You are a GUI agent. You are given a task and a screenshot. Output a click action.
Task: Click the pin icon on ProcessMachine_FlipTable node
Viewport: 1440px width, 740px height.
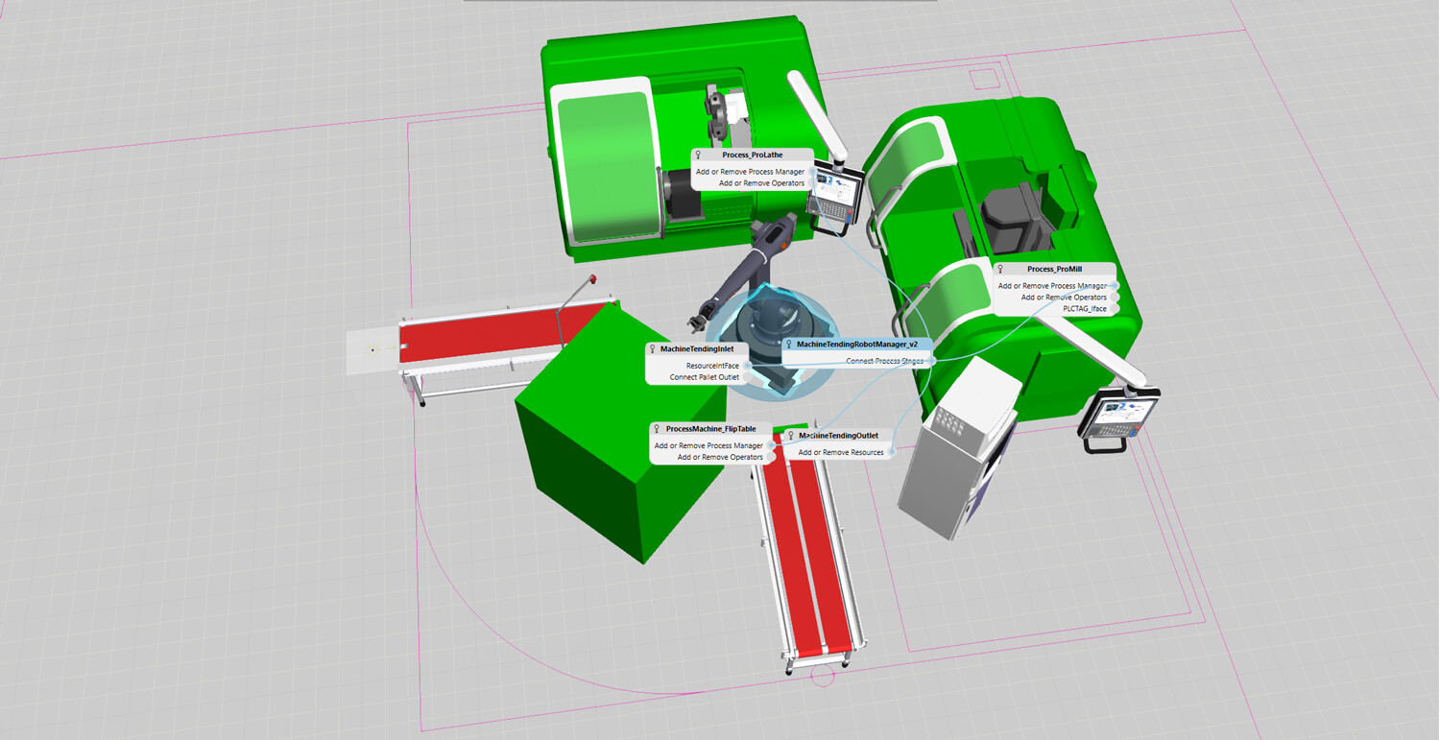pos(657,429)
